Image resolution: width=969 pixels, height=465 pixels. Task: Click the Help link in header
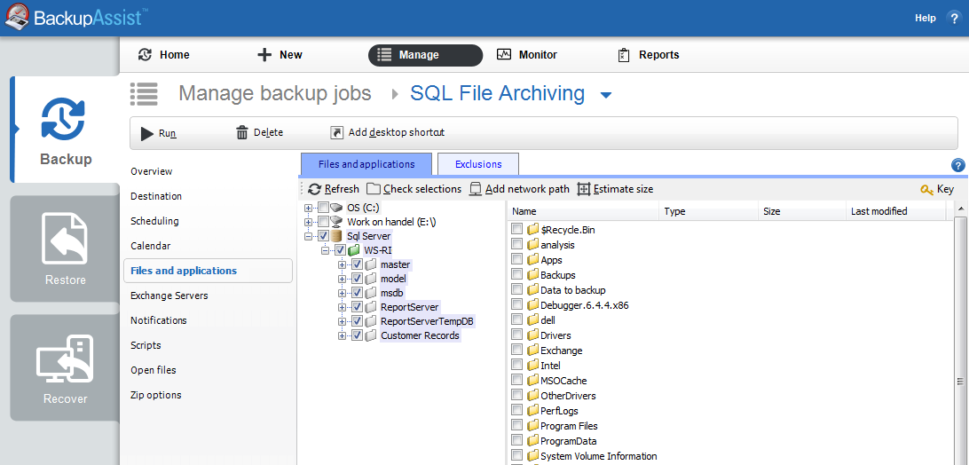pyautogui.click(x=926, y=18)
